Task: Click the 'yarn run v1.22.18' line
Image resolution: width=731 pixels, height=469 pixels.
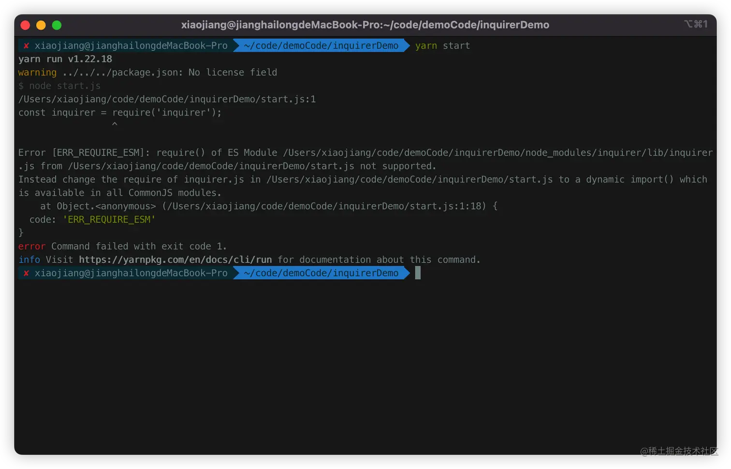Action: pyautogui.click(x=65, y=59)
